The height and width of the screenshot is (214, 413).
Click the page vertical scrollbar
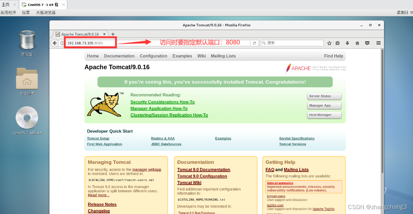click(382, 111)
